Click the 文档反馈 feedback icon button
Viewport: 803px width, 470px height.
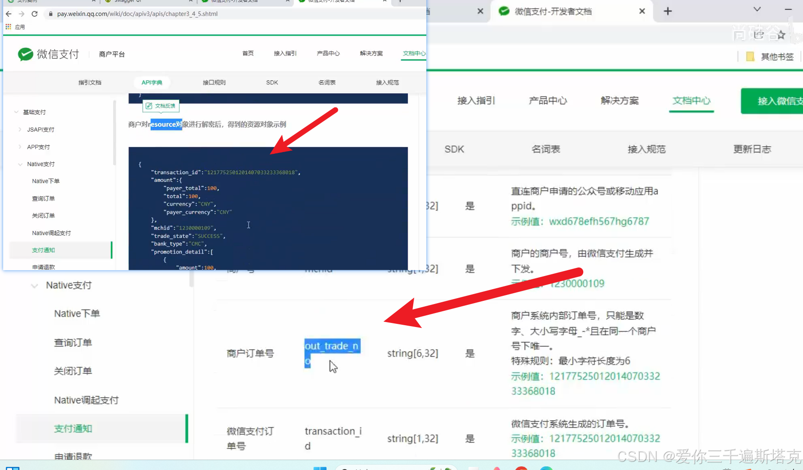pos(161,106)
